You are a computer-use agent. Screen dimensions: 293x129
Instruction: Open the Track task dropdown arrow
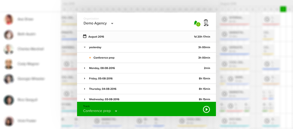click(116, 111)
